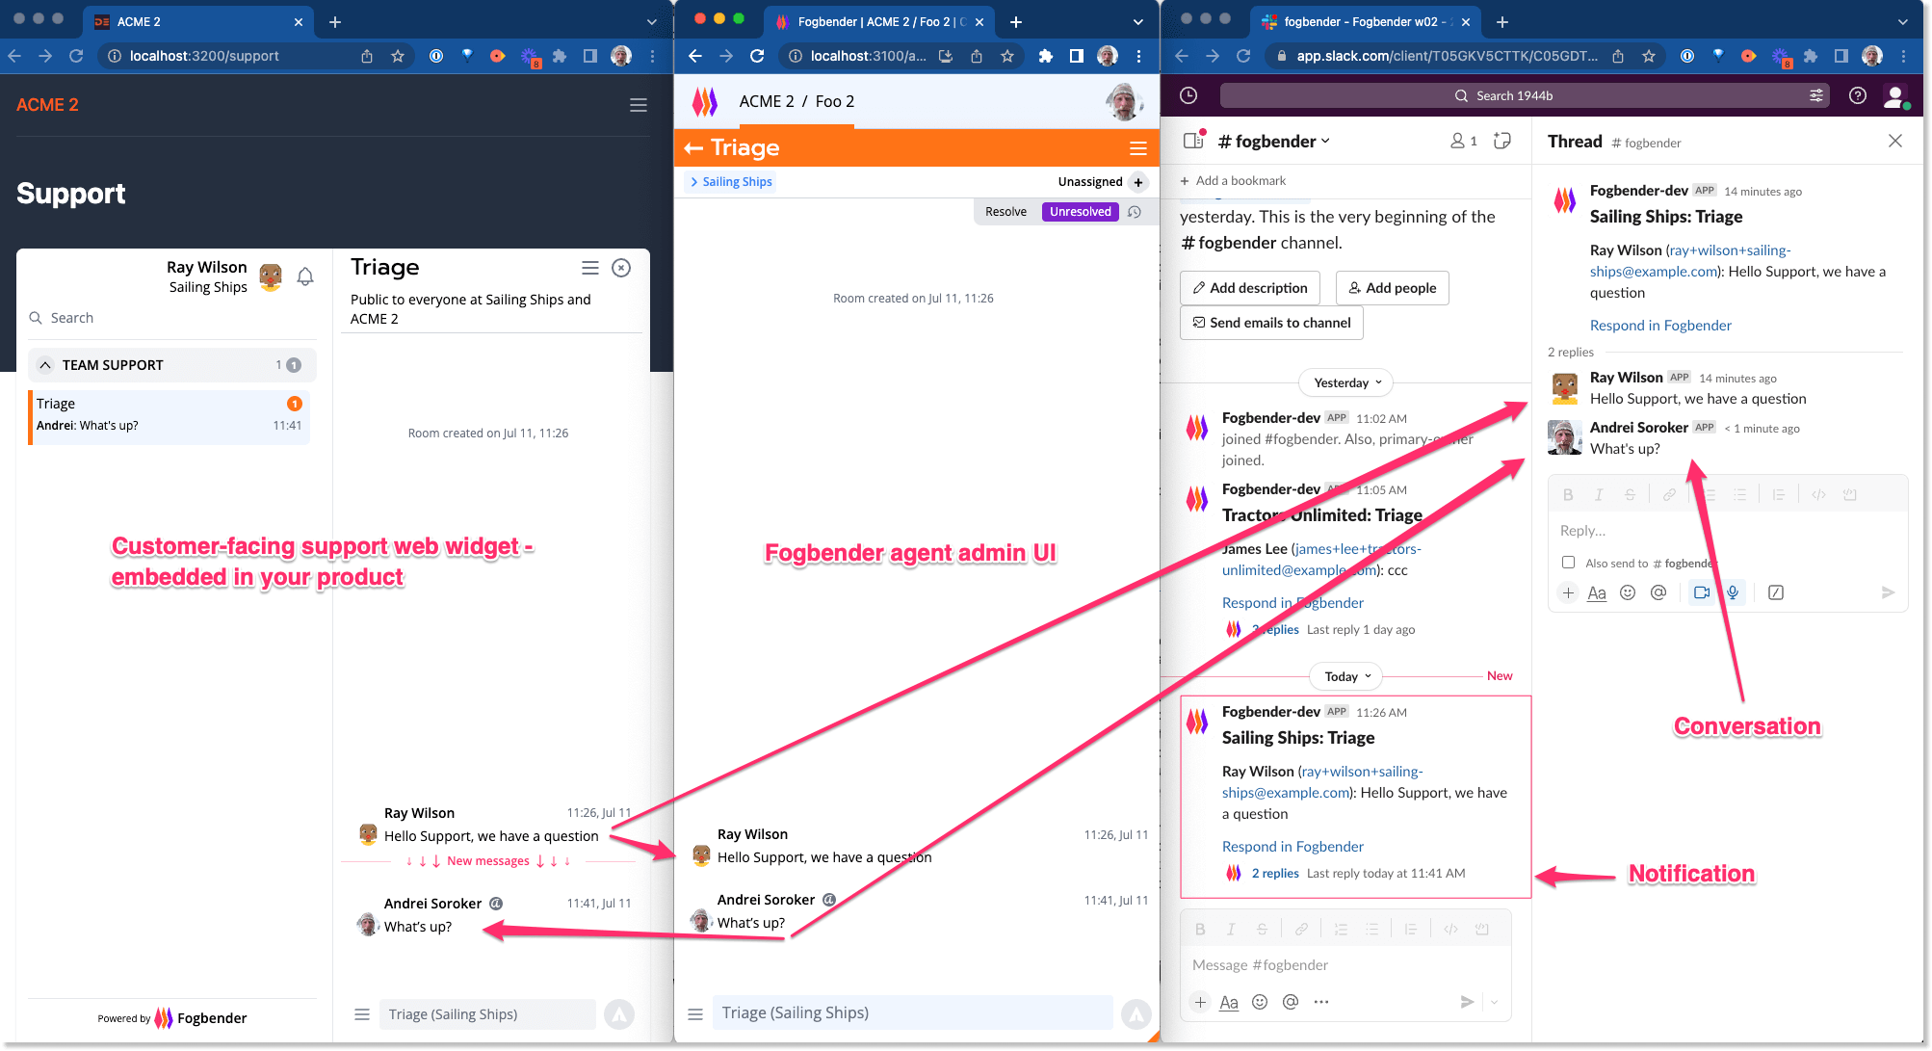Open Slack browser tab list chevron
This screenshot has width=1932, height=1051.
click(1902, 21)
